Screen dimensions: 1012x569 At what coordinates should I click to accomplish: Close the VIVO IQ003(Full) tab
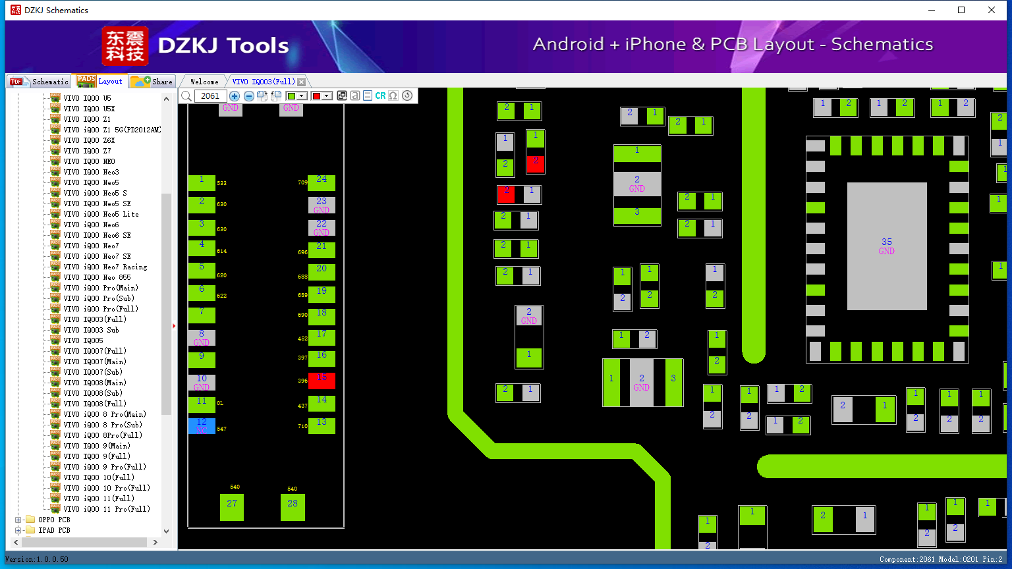tap(302, 82)
